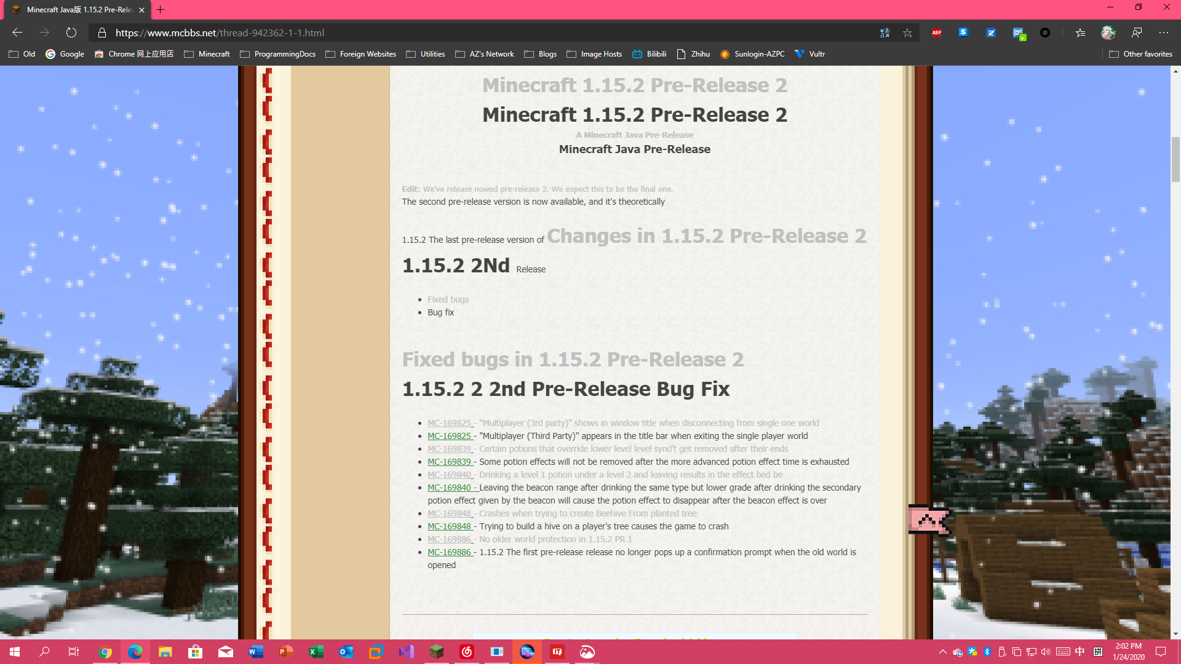1181x664 pixels.
Task: Add page to favorites with star icon
Action: pos(907,33)
